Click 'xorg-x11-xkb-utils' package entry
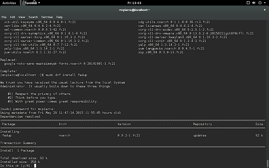This screenshot has width=269, height=168. [41, 45]
